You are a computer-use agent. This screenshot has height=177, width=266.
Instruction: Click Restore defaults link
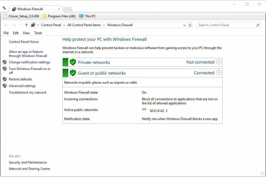click(x=20, y=79)
